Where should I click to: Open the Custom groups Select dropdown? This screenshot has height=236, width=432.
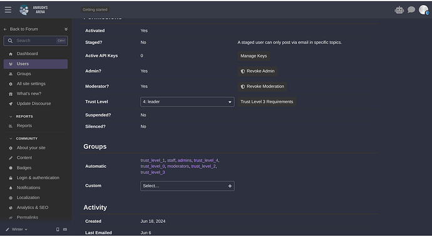pyautogui.click(x=187, y=186)
